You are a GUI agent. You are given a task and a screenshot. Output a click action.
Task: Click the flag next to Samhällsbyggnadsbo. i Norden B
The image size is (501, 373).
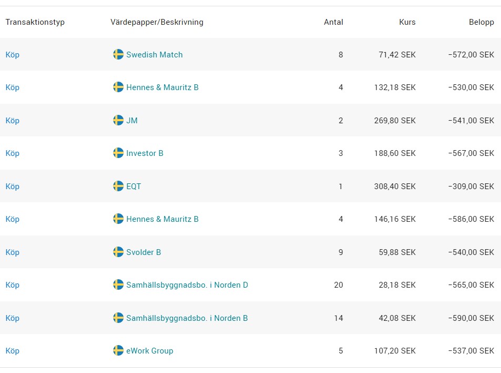pyautogui.click(x=118, y=318)
